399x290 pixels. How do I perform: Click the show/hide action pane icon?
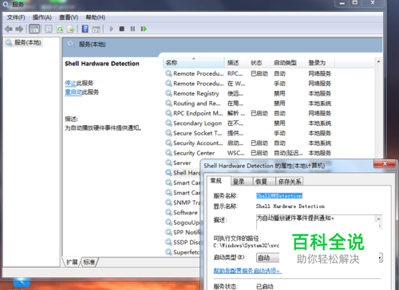pyautogui.click(x=97, y=29)
